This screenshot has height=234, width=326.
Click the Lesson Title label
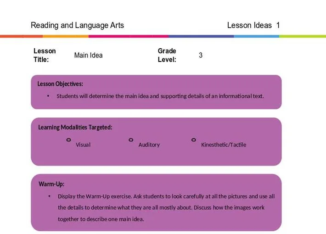(x=45, y=55)
